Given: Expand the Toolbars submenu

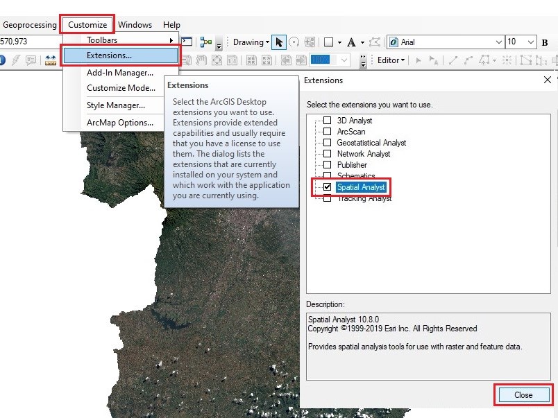Looking at the screenshot, I should point(121,40).
